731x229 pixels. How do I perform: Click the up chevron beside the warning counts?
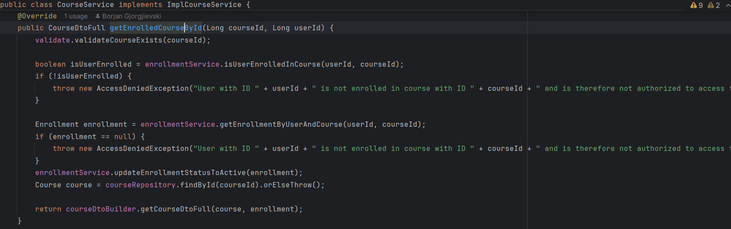(728, 5)
